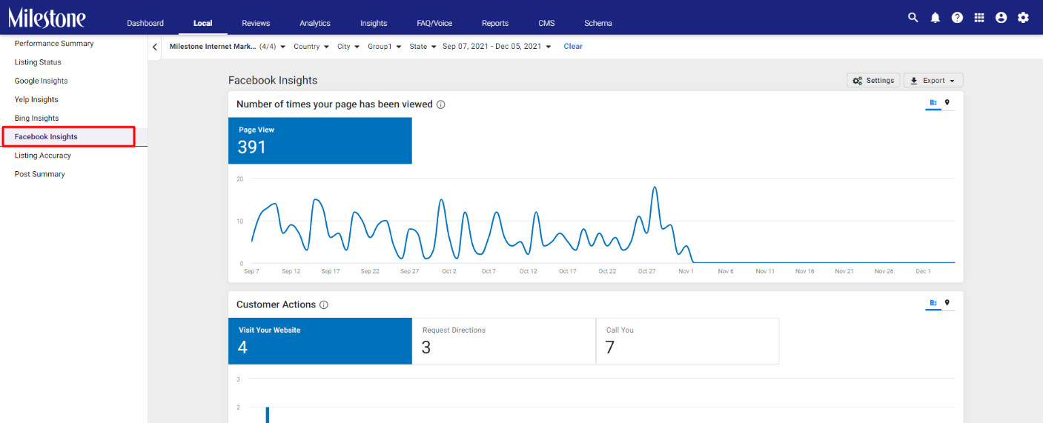Click the Clear filters link
The width and height of the screenshot is (1043, 423).
(573, 46)
